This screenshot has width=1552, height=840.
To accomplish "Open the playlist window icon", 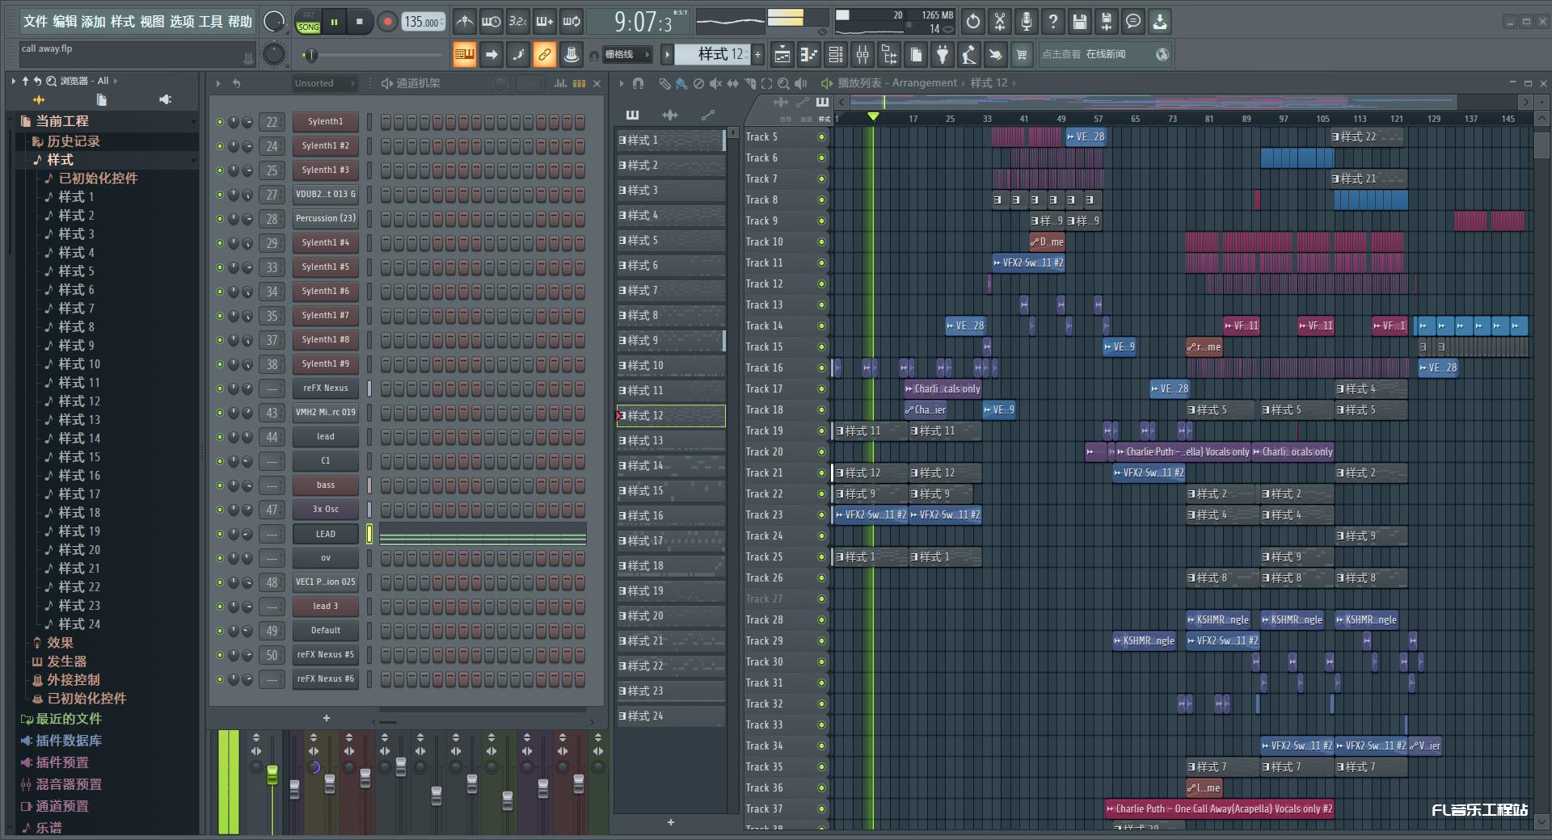I will coord(782,55).
